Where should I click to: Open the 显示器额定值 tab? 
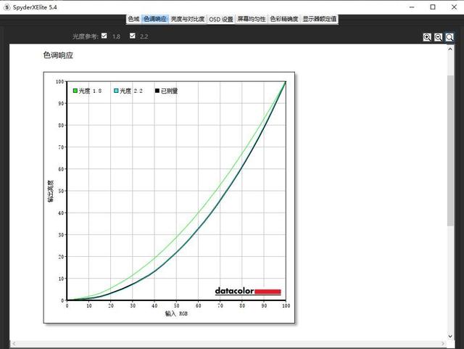(319, 19)
